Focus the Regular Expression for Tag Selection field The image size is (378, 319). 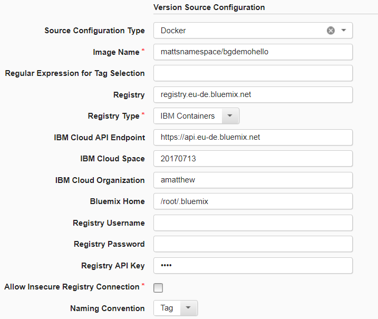click(253, 73)
